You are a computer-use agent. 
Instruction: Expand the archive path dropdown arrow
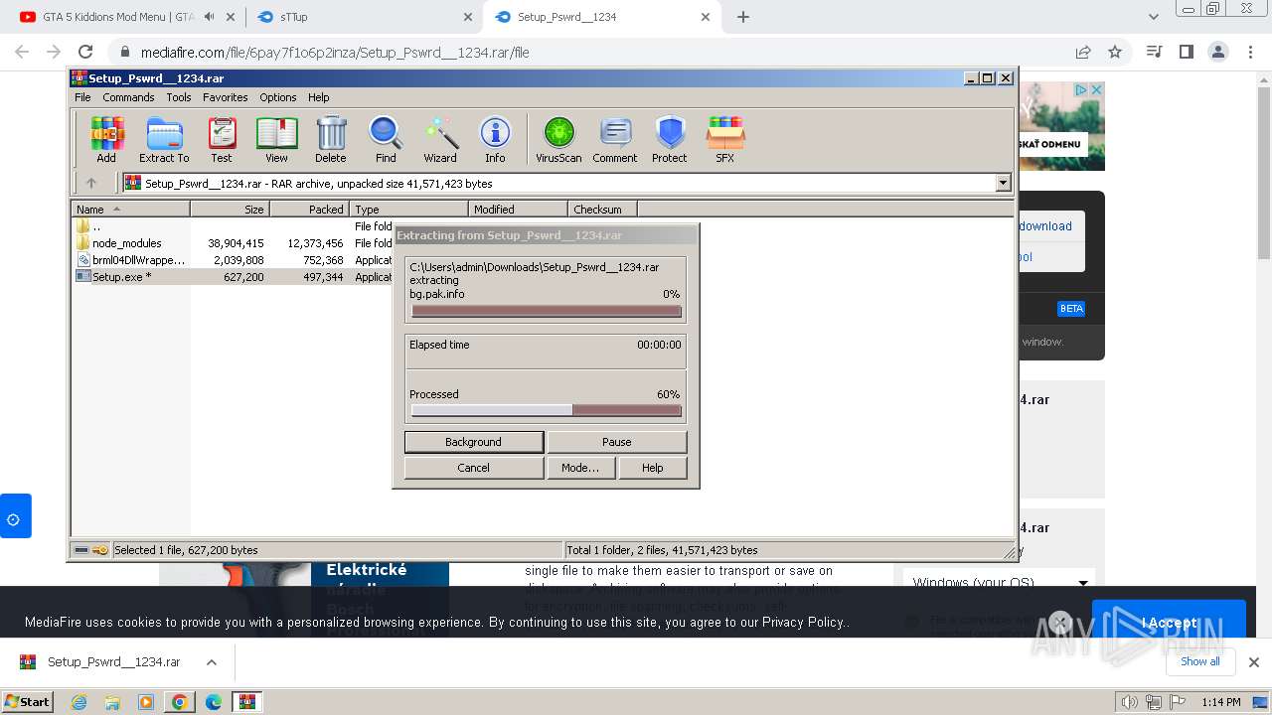tap(1003, 183)
